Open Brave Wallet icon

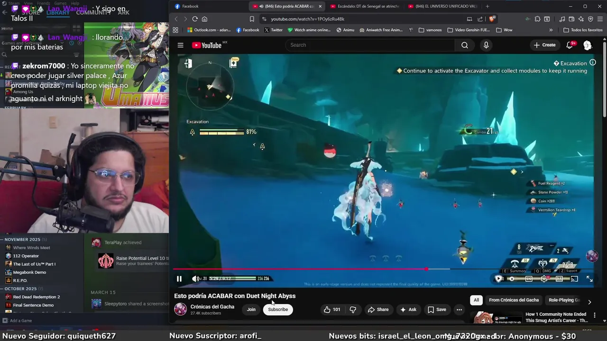571,19
